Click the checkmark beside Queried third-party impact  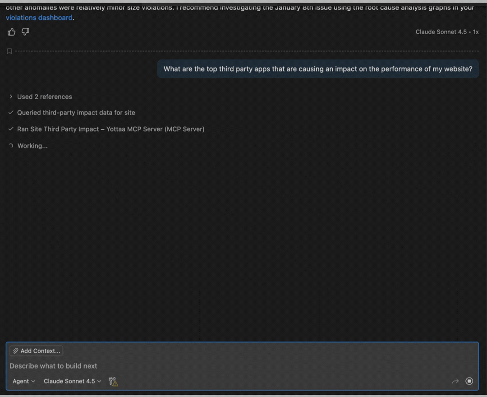coord(11,113)
